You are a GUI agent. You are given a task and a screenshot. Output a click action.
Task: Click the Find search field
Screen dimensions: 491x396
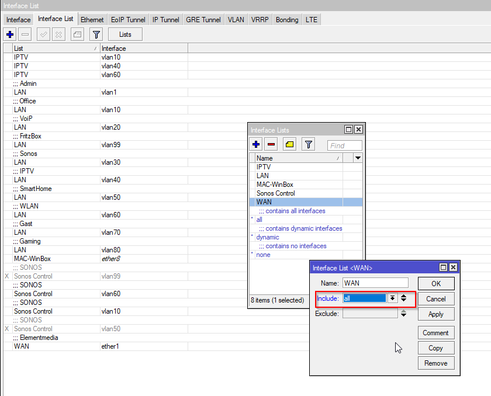(345, 145)
